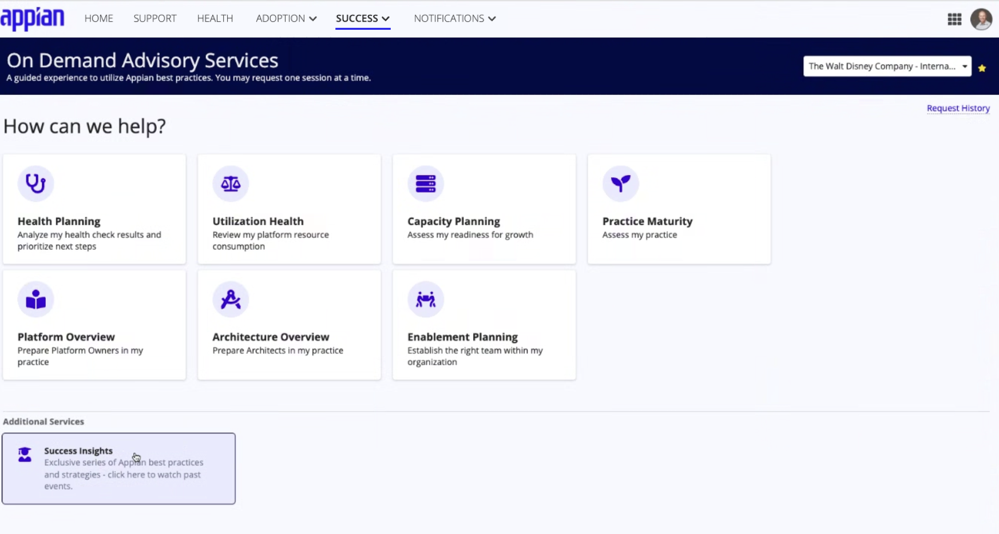
Task: Click the Success Insights graduate icon
Action: (x=25, y=455)
